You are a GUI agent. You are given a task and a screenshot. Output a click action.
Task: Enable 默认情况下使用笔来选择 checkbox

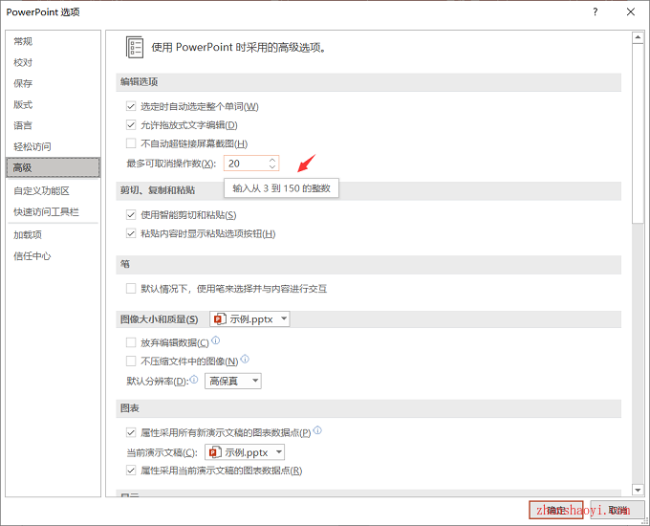tap(131, 288)
